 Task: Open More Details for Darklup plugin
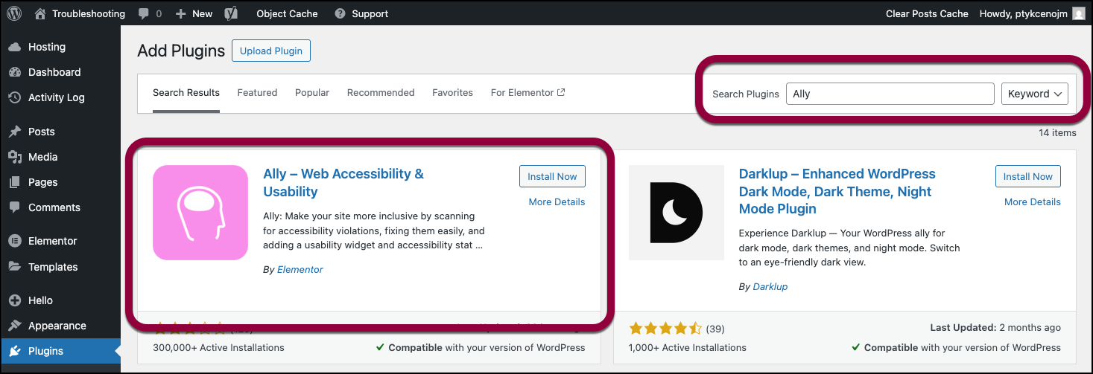pos(1033,202)
